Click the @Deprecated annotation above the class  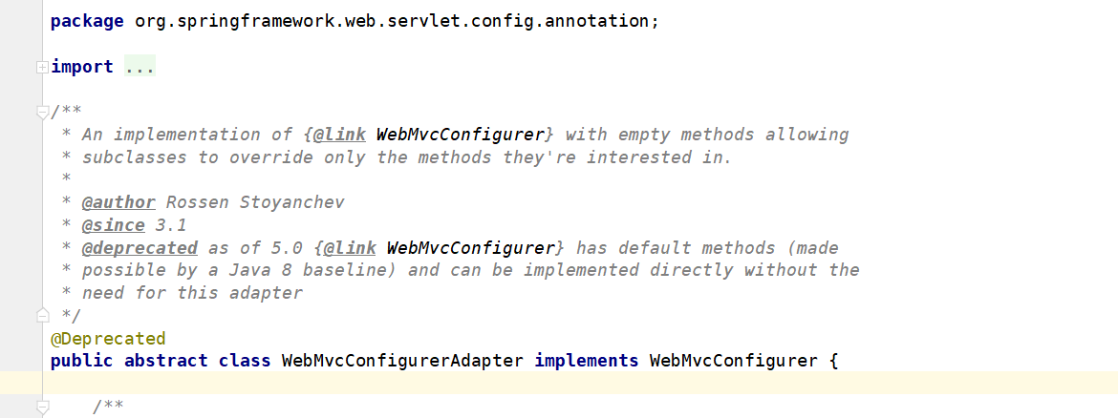pyautogui.click(x=108, y=338)
